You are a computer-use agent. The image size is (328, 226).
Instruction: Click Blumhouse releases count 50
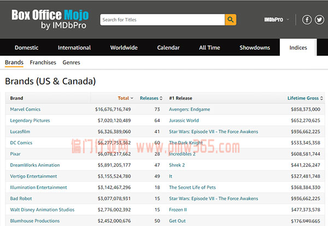click(x=157, y=221)
